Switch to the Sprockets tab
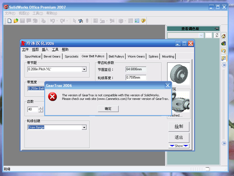The width and height of the screenshot is (234, 176). click(71, 56)
